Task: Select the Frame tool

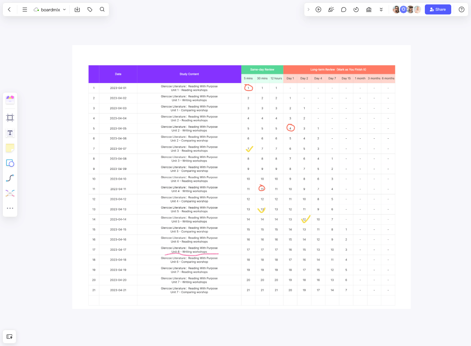Action: [x=10, y=118]
